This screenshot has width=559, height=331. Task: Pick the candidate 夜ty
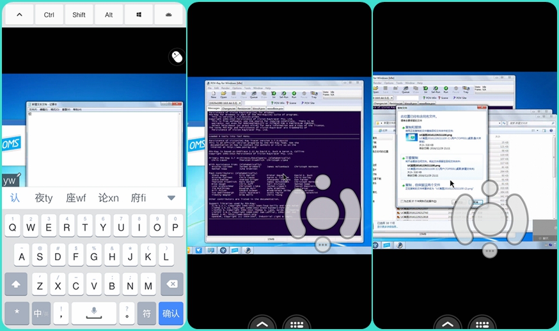pyautogui.click(x=43, y=197)
